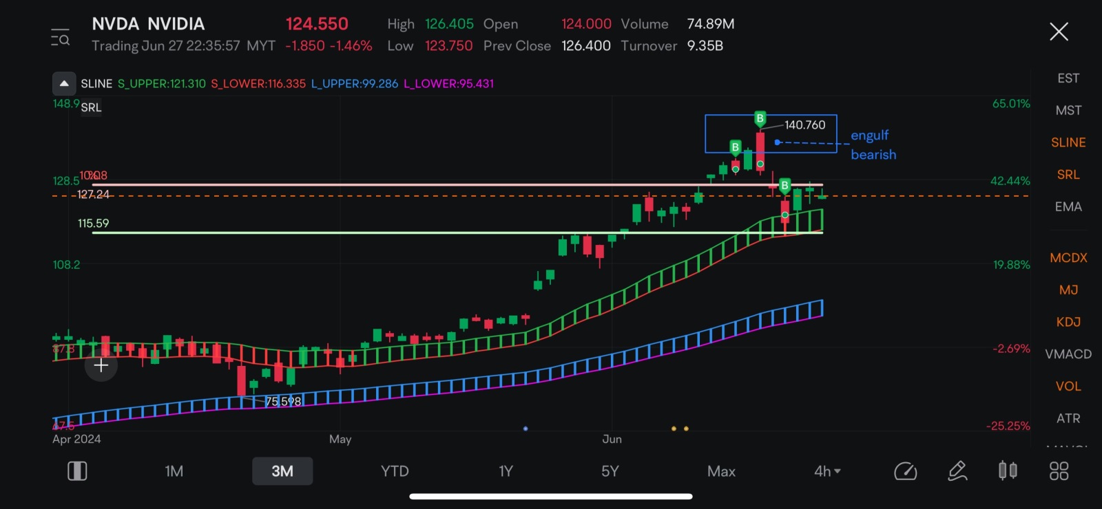
Task: Toggle the split panel layout icon
Action: [77, 471]
